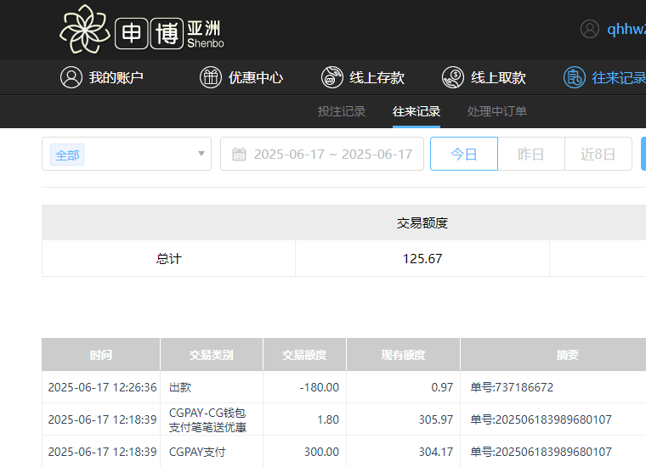Image resolution: width=646 pixels, height=467 pixels.
Task: Click the 线上存款 deposit icon
Action: (x=332, y=77)
